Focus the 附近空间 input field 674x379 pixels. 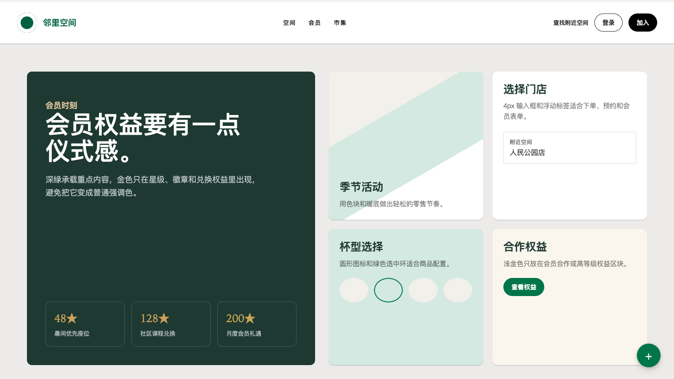pyautogui.click(x=570, y=148)
